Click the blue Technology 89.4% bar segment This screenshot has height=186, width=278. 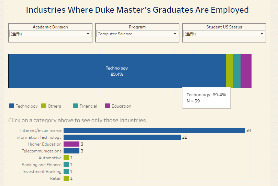point(117,71)
